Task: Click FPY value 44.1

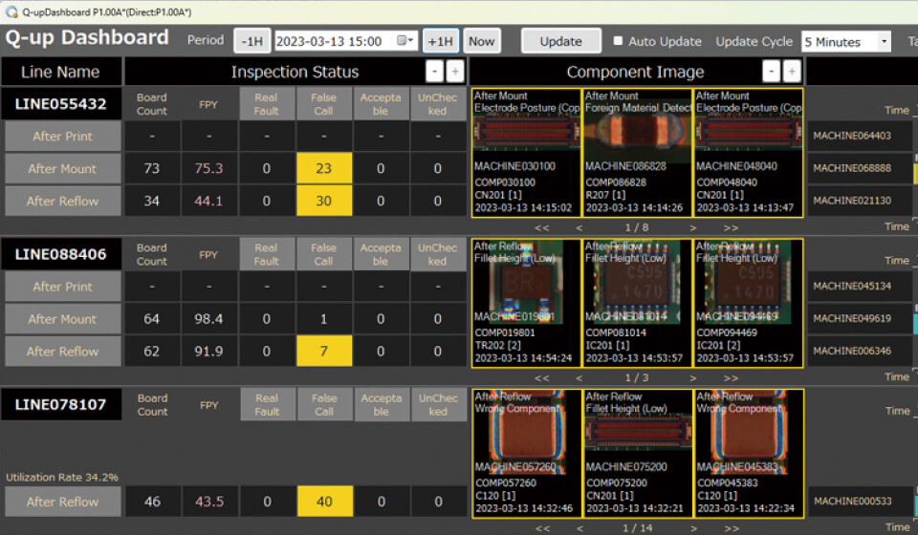Action: tap(209, 201)
